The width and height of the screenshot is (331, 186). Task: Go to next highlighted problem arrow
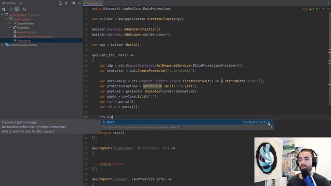point(328,9)
